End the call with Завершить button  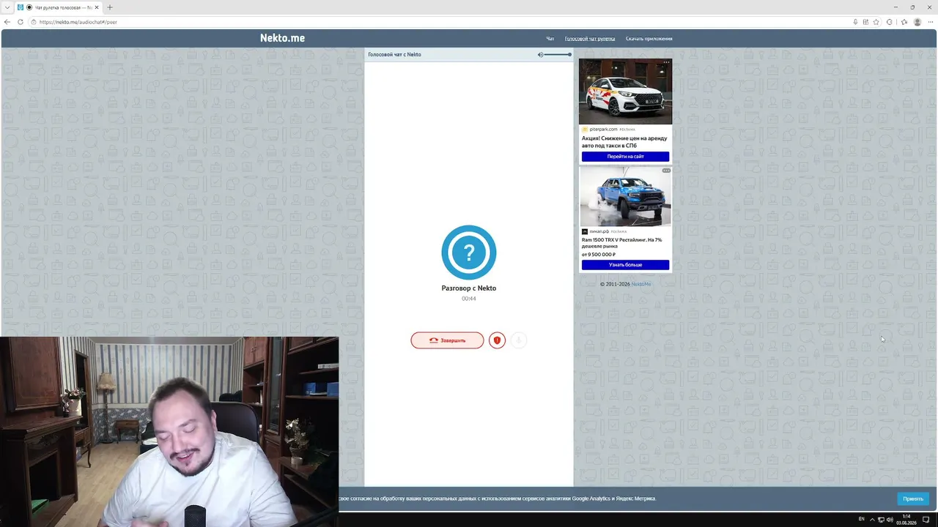(447, 340)
